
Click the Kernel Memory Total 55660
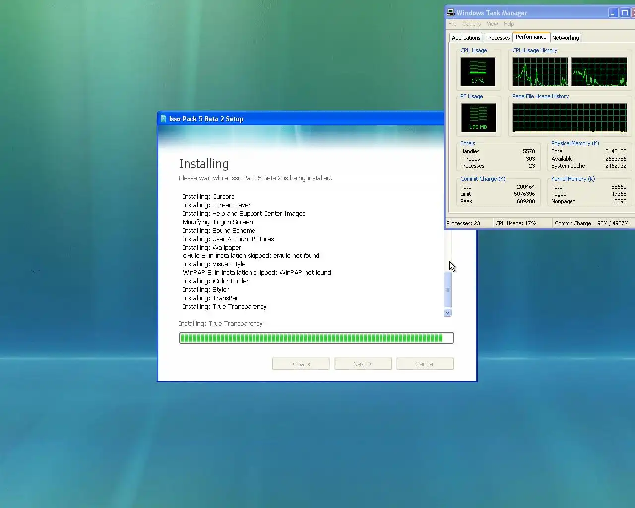[x=619, y=187]
